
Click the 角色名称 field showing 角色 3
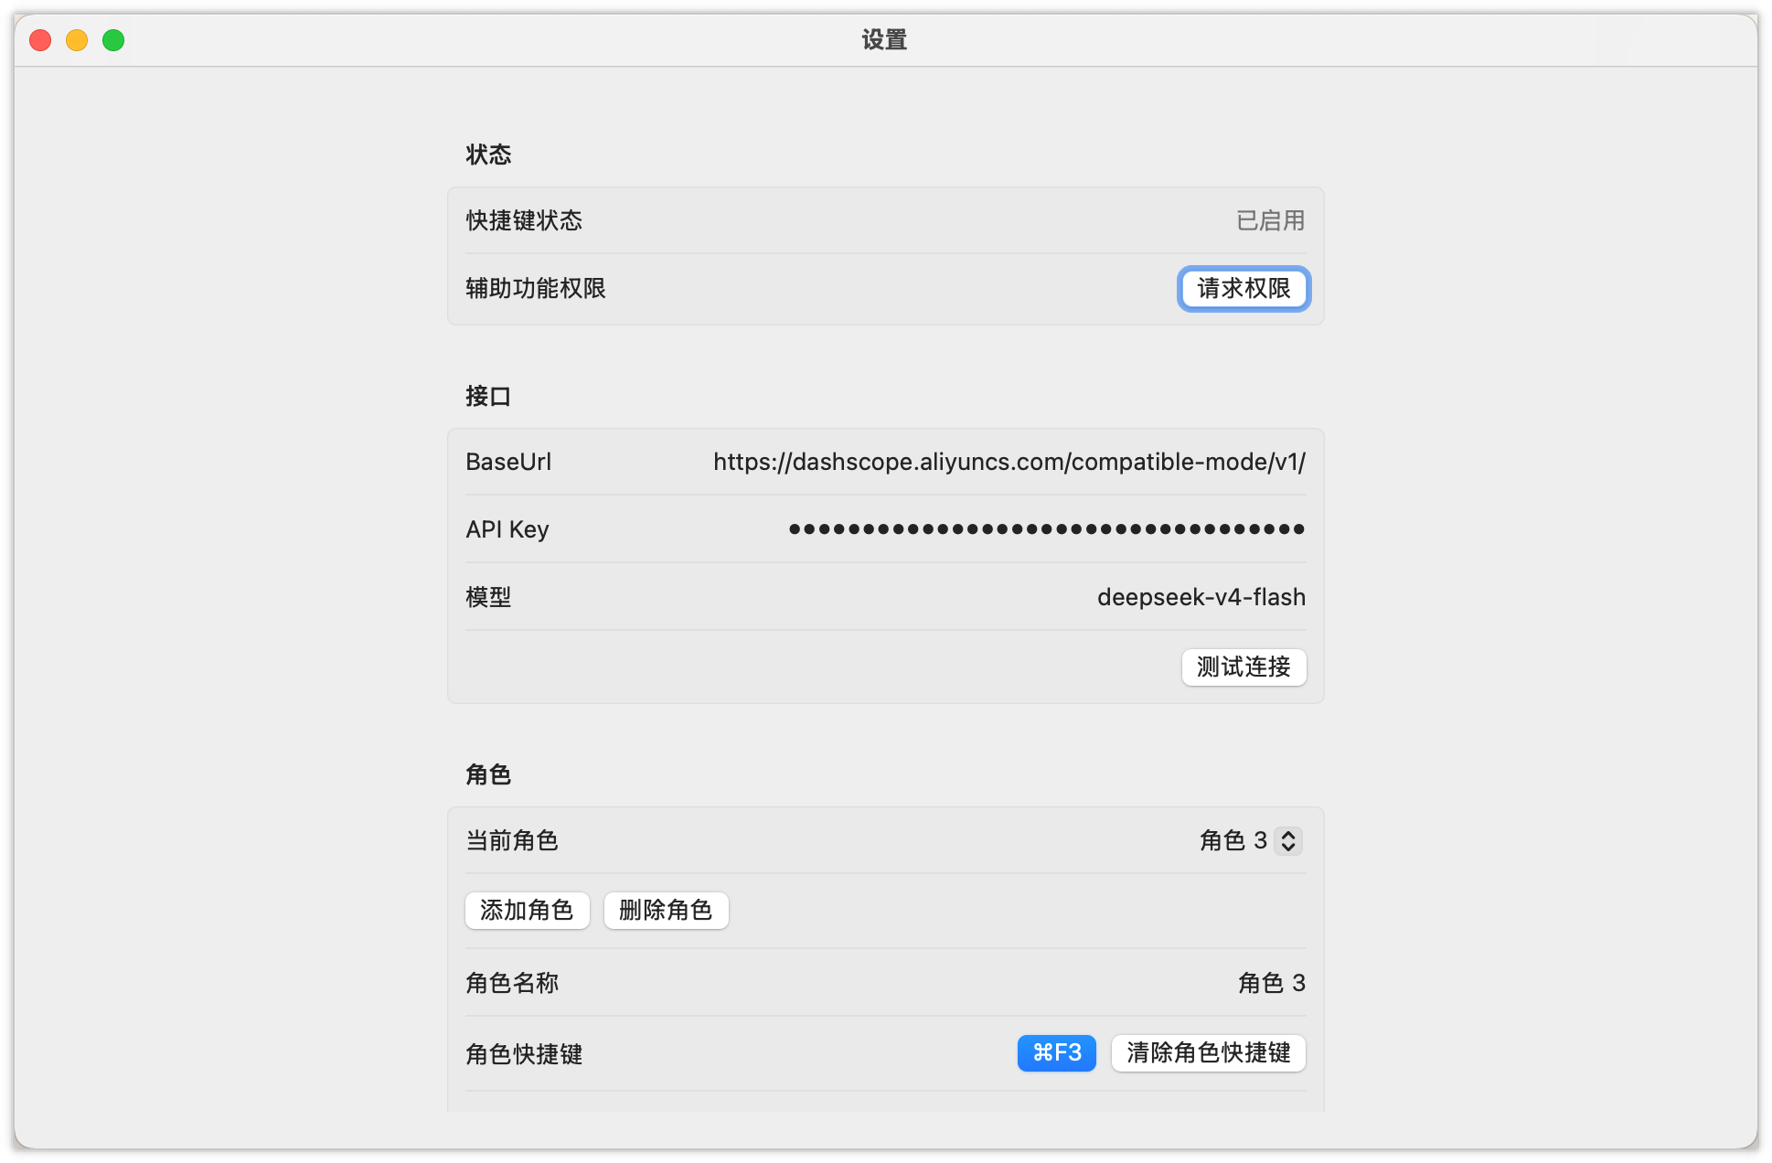point(1271,984)
